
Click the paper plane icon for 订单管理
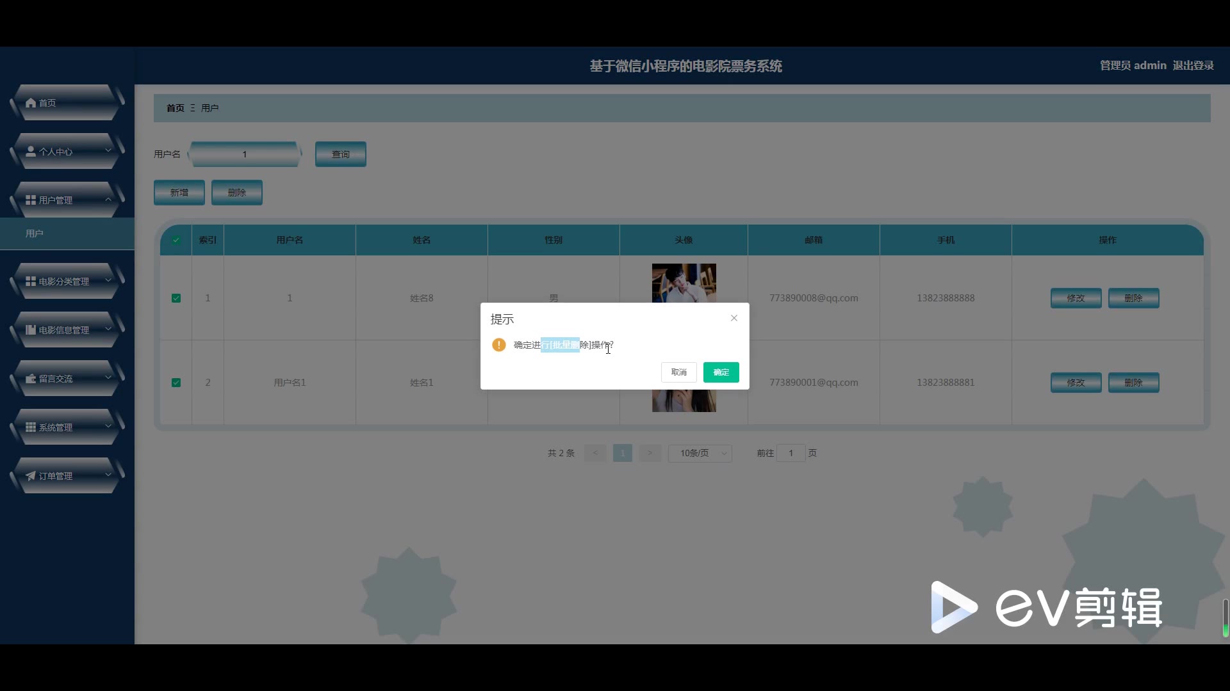[x=31, y=476]
